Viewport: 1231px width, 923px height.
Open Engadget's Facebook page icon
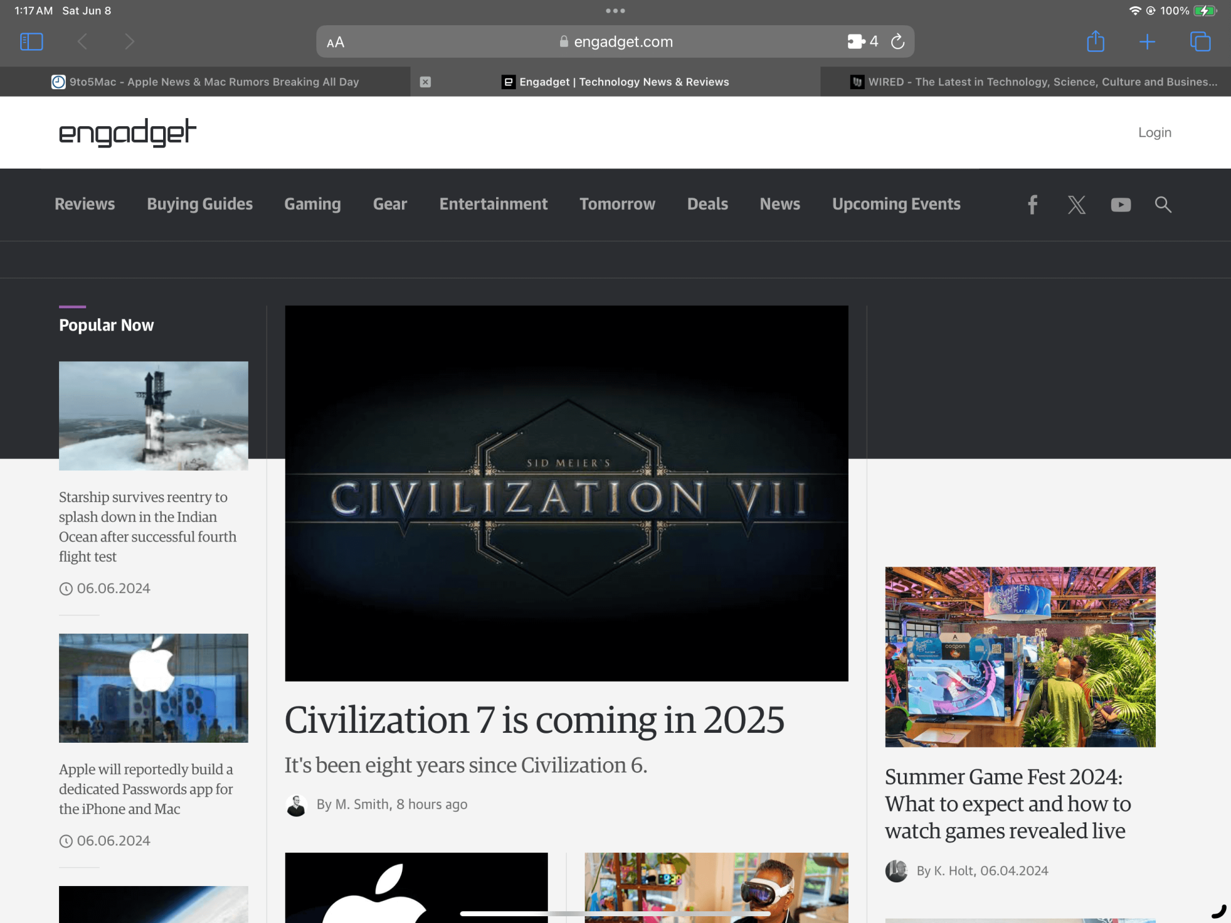1032,204
